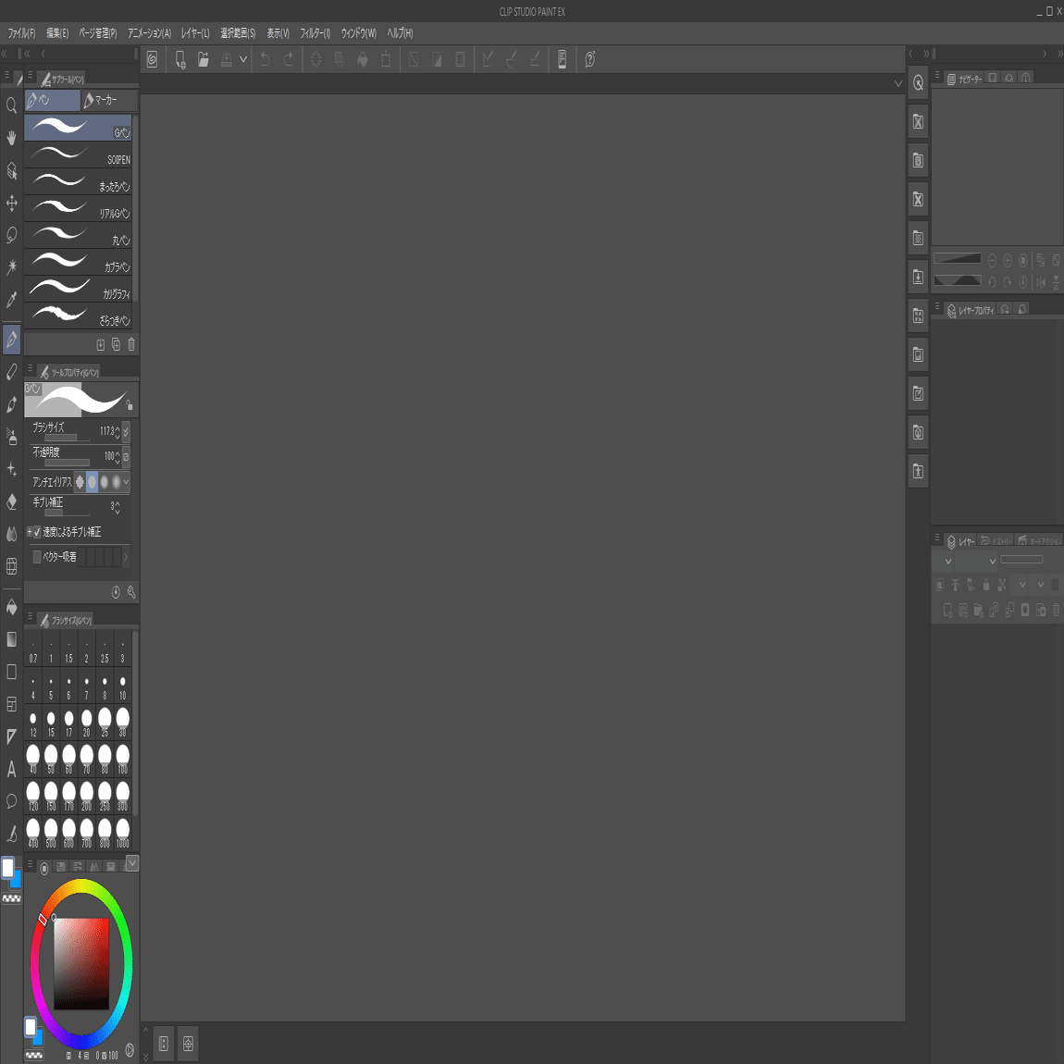This screenshot has width=1064, height=1064.
Task: Click the color wheel saturation square
Action: point(81,963)
